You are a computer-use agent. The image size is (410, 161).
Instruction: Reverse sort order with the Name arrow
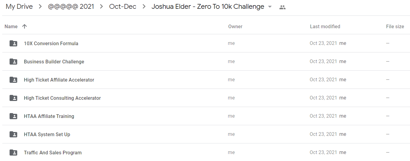(25, 26)
